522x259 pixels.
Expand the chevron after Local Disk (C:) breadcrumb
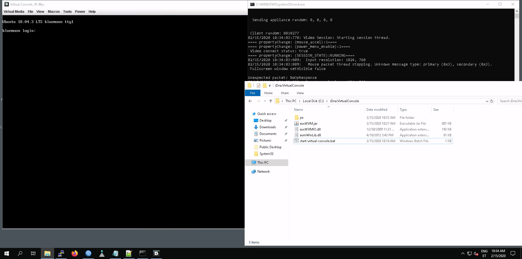[x=327, y=101]
